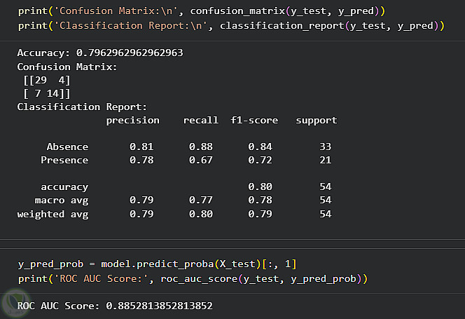Click the Presence row label
465x319 pixels.
pos(64,160)
